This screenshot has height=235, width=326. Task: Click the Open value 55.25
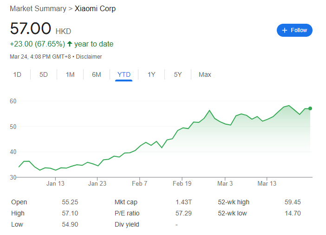70,202
